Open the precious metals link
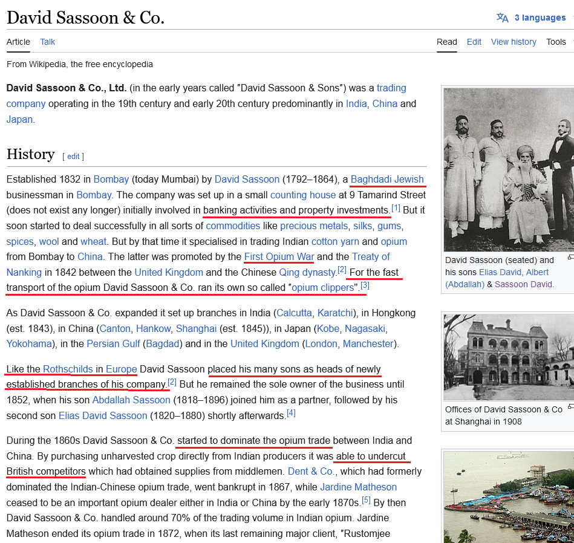The image size is (574, 543). pyautogui.click(x=314, y=226)
